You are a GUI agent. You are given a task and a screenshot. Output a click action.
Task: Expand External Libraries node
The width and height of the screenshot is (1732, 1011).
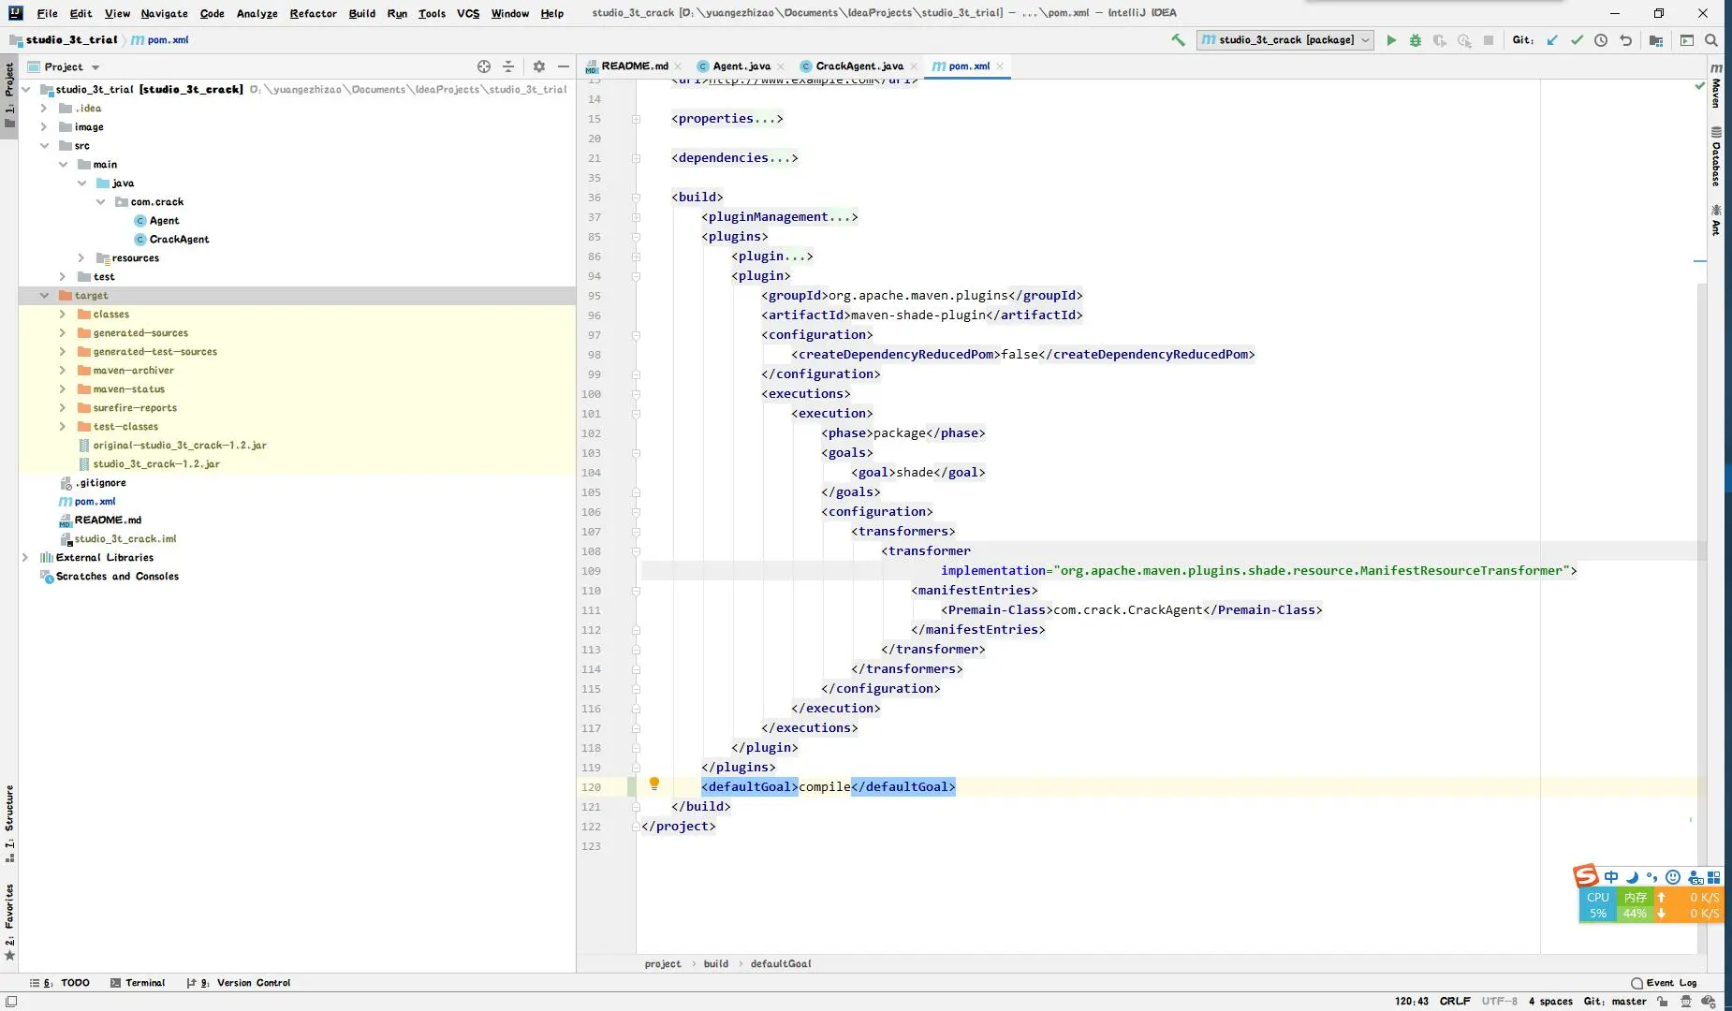[25, 558]
